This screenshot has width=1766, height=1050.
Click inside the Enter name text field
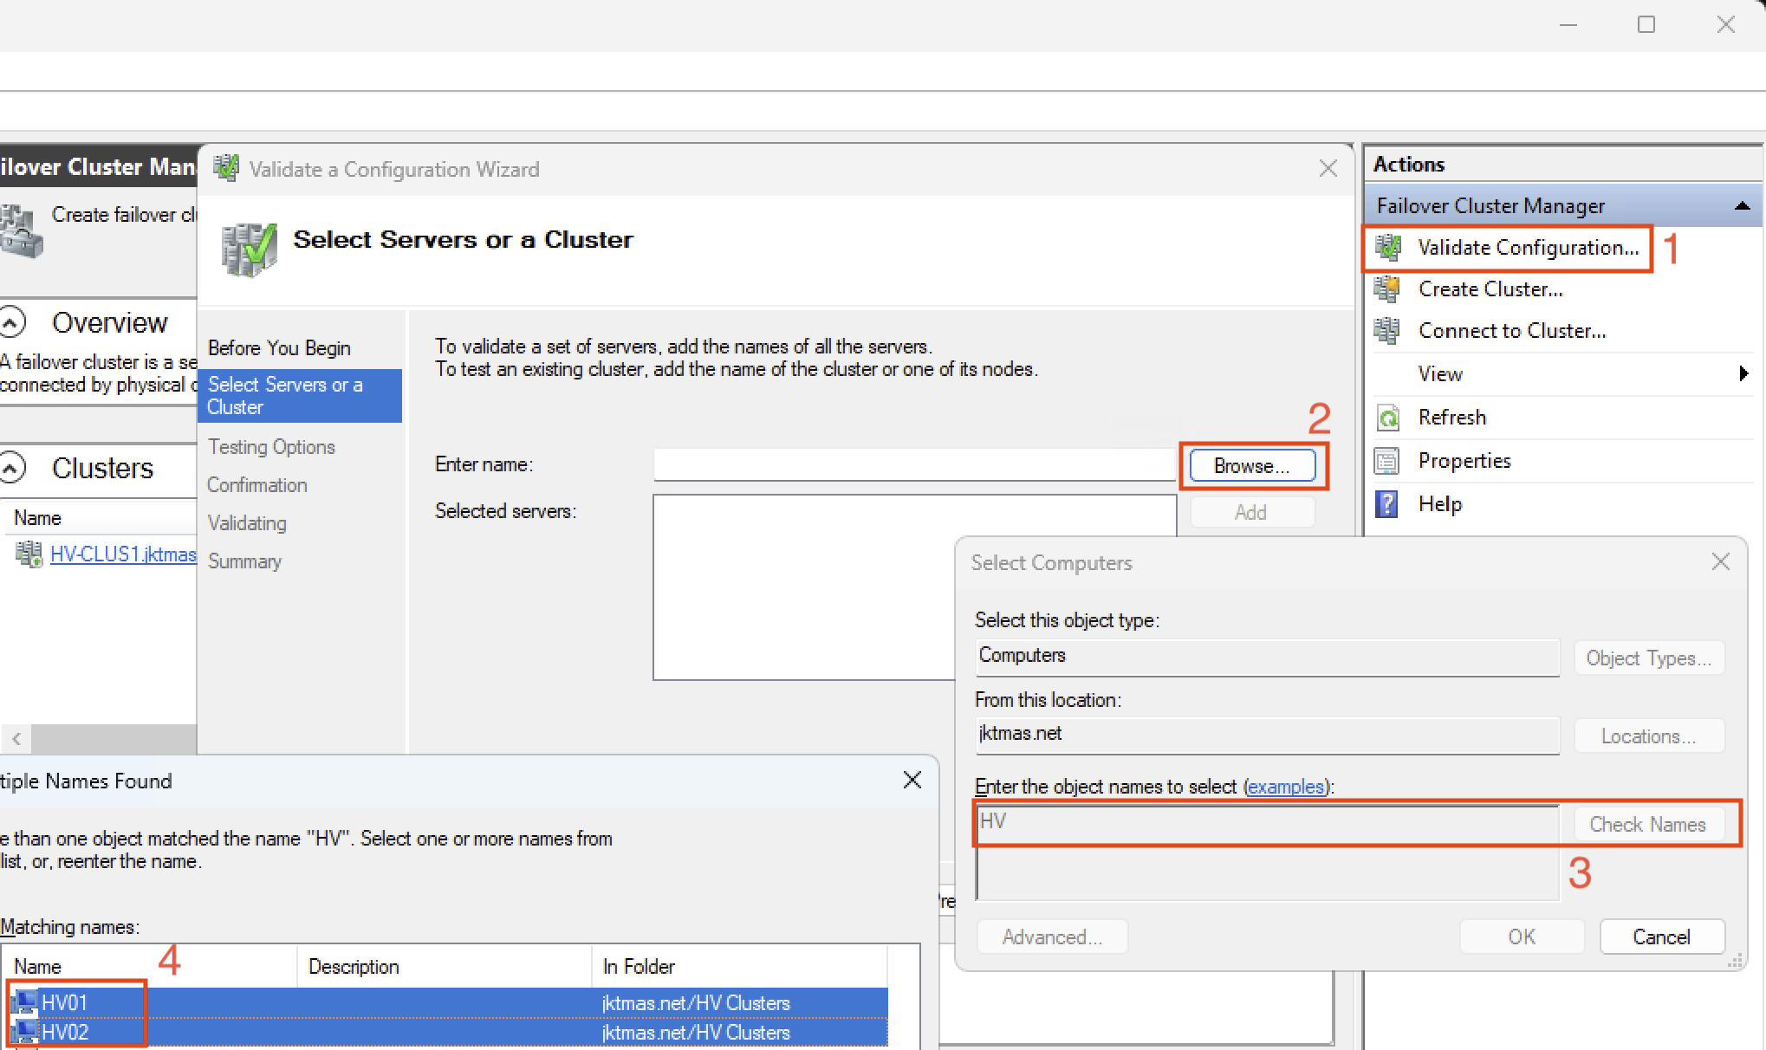[x=913, y=465]
